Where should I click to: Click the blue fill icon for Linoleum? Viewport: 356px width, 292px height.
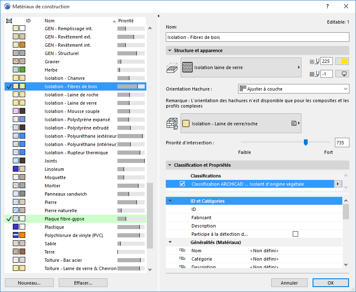point(16,169)
